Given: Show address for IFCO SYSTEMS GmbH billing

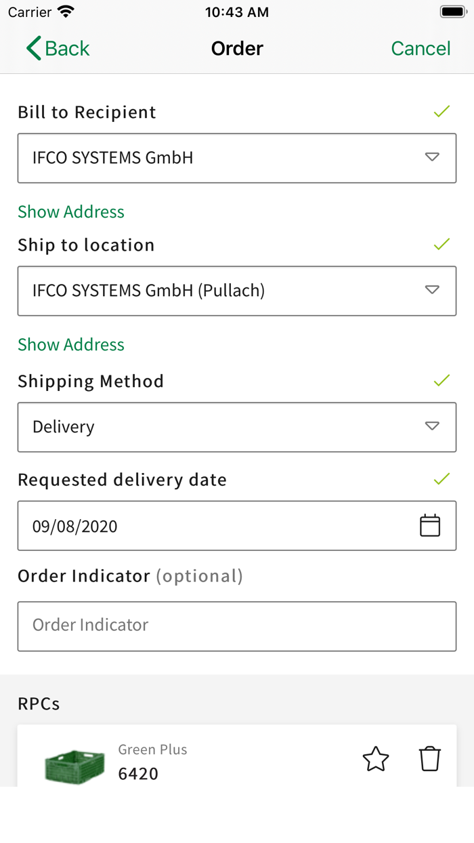Looking at the screenshot, I should click(x=70, y=211).
